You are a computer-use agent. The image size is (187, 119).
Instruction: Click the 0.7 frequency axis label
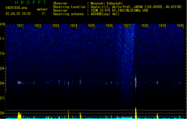[2, 98]
